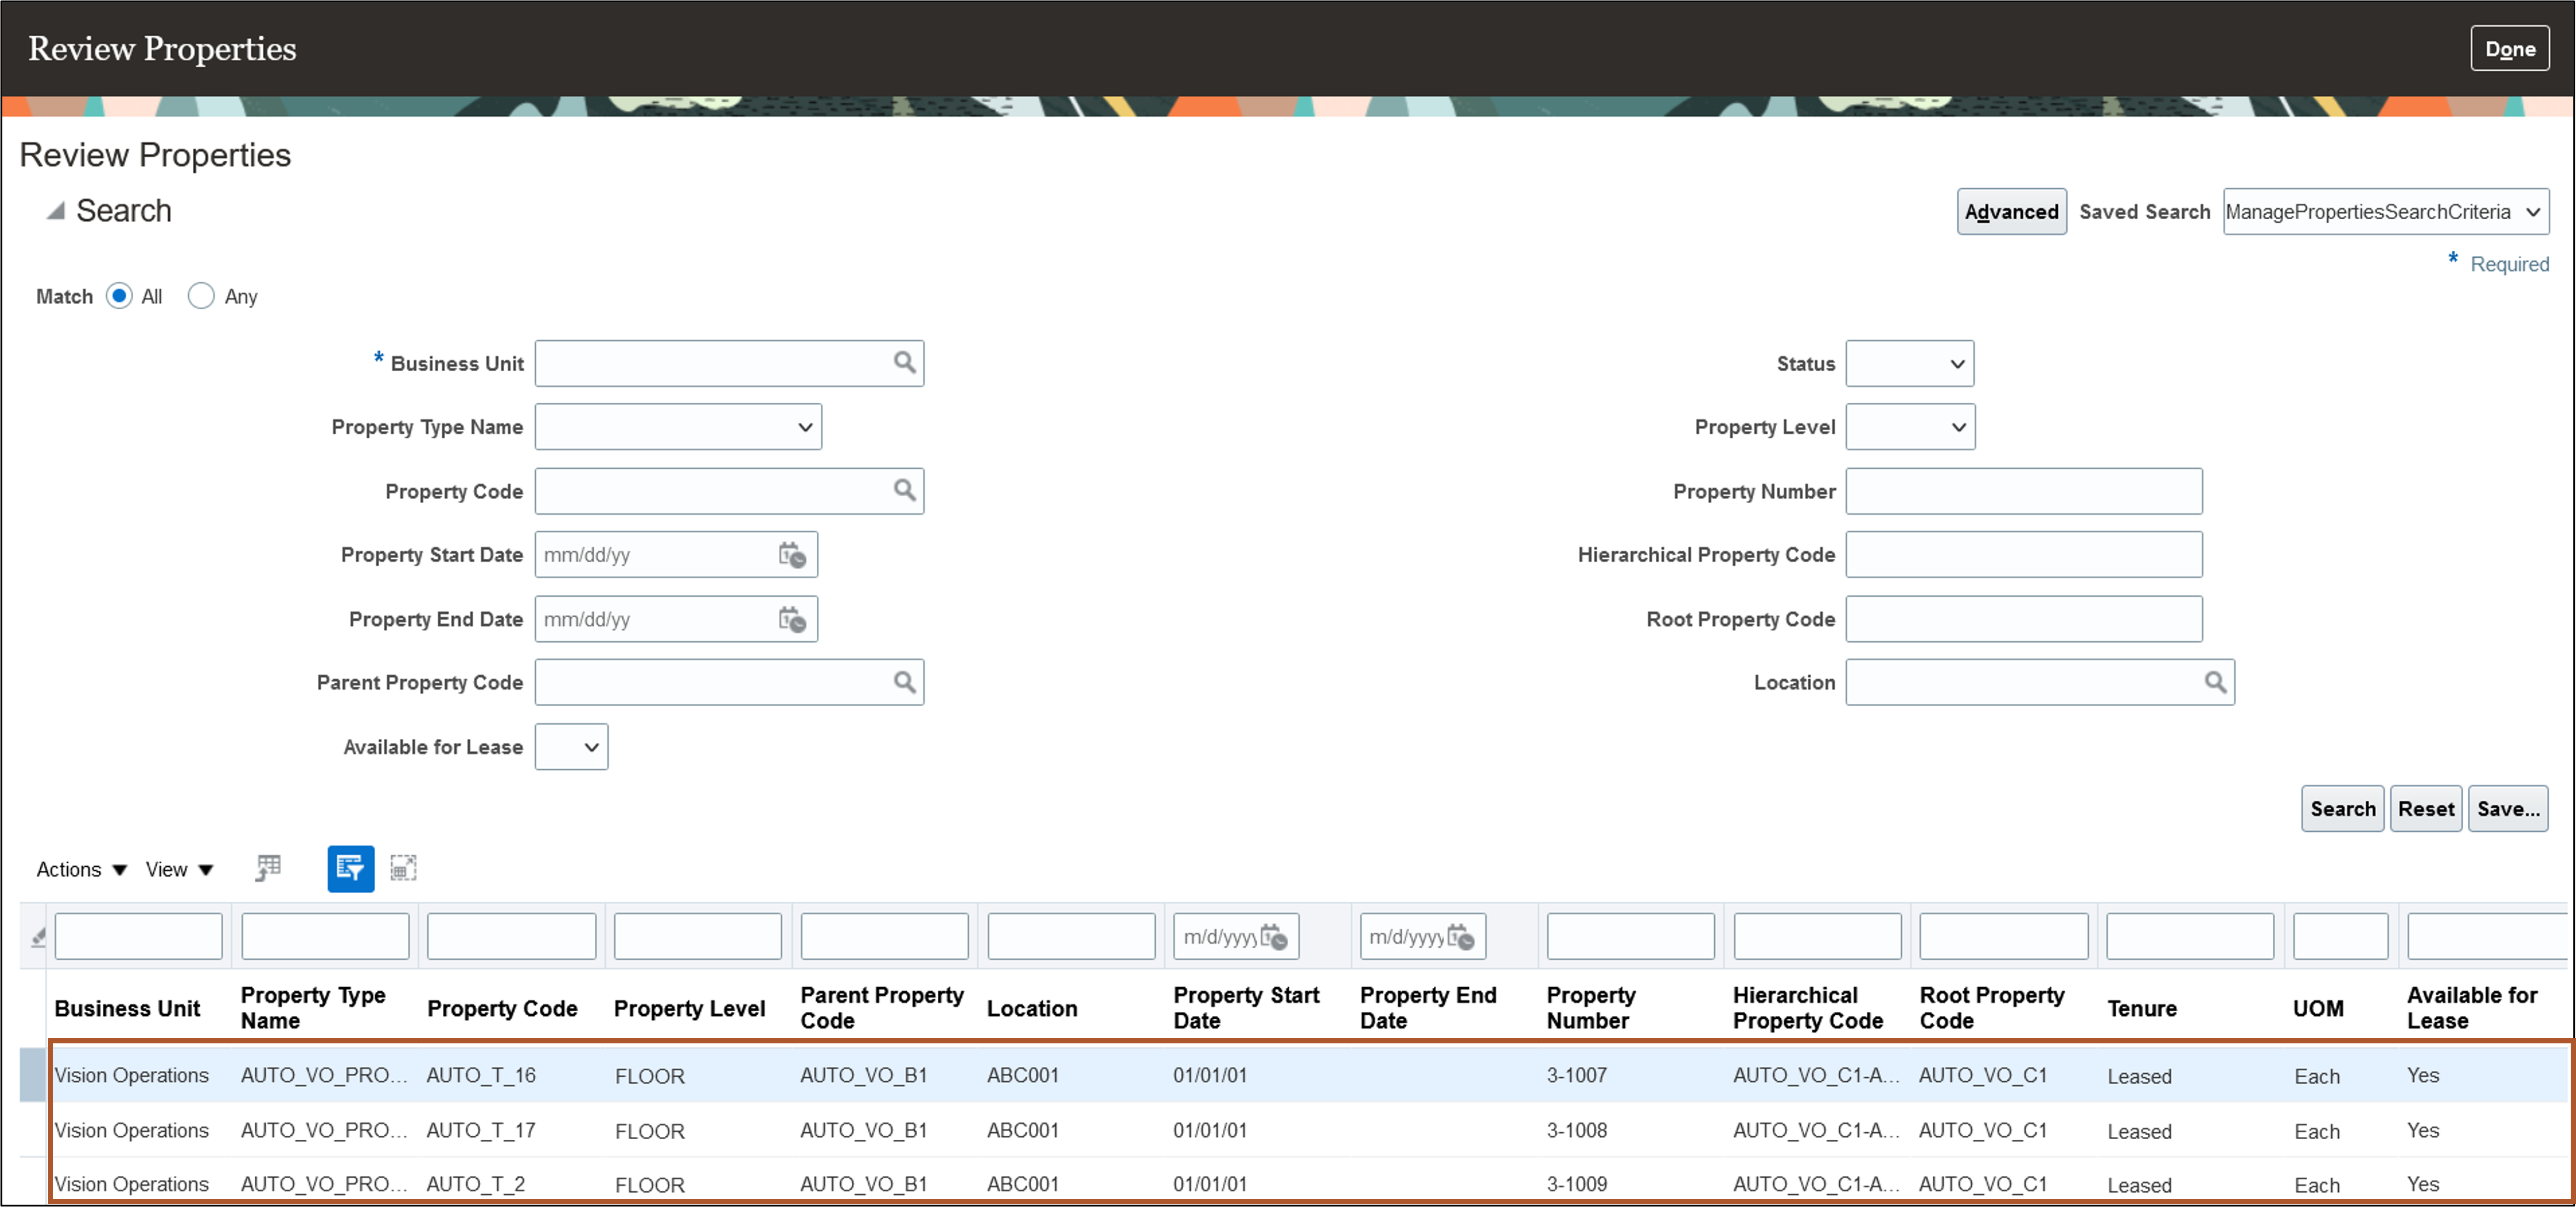Click the Detach table icon
This screenshot has width=2576, height=1207.
[403, 869]
